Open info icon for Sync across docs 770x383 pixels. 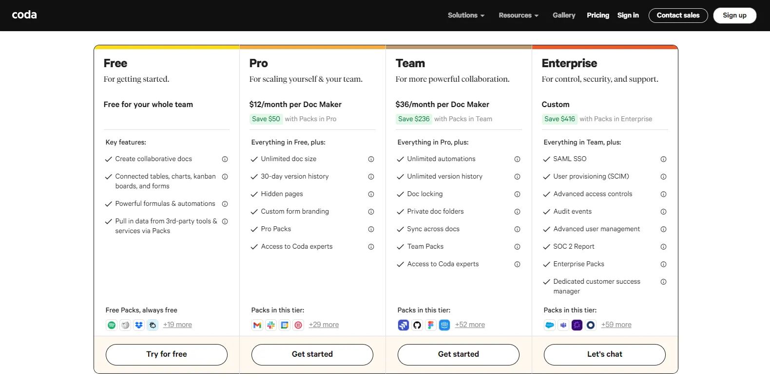(518, 229)
